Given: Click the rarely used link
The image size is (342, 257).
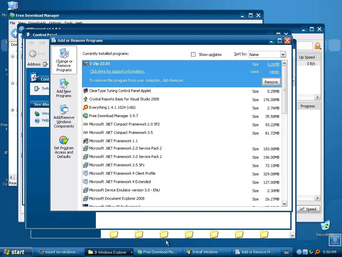Looking at the screenshot, I should [274, 72].
